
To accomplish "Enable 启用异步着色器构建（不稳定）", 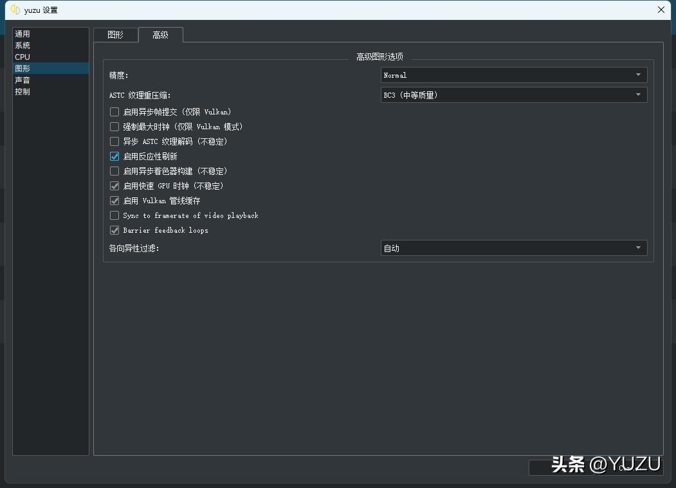I will 114,171.
